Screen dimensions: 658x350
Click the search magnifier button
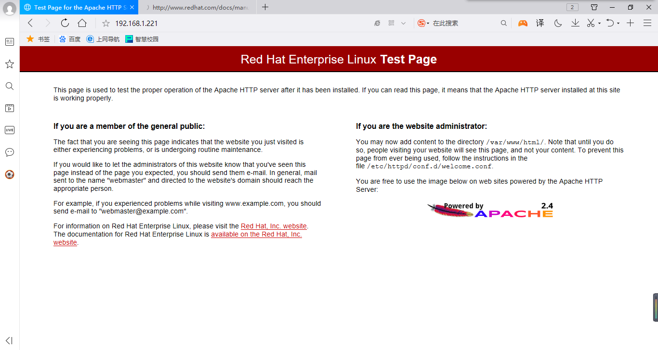coord(504,23)
